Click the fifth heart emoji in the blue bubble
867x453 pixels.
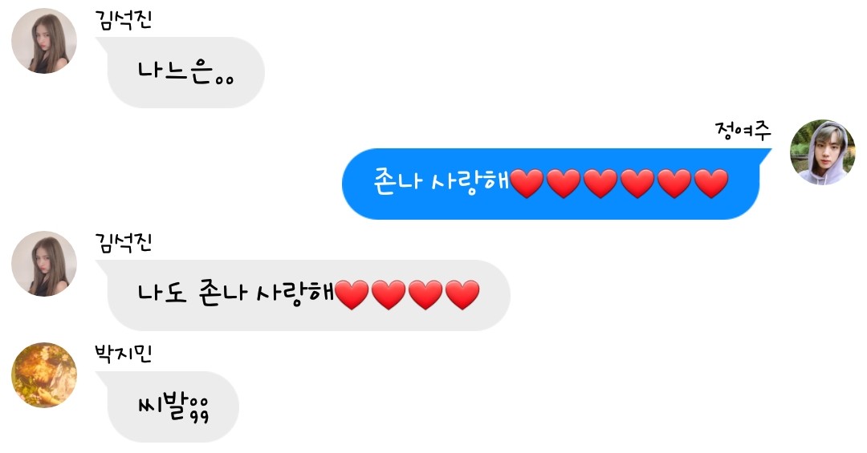(x=674, y=184)
